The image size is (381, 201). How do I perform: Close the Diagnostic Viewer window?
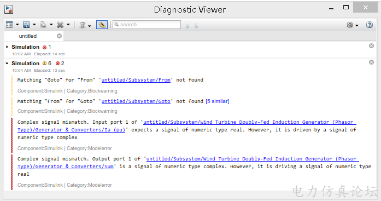pos(366,7)
